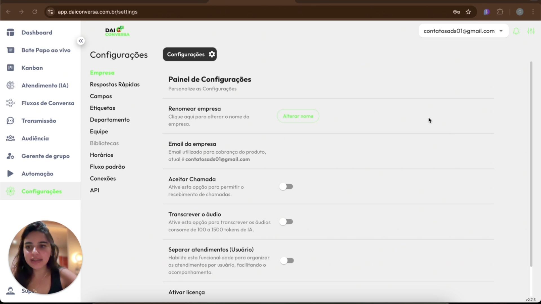Open the green sliders settings icon
The width and height of the screenshot is (541, 304).
coord(531,31)
